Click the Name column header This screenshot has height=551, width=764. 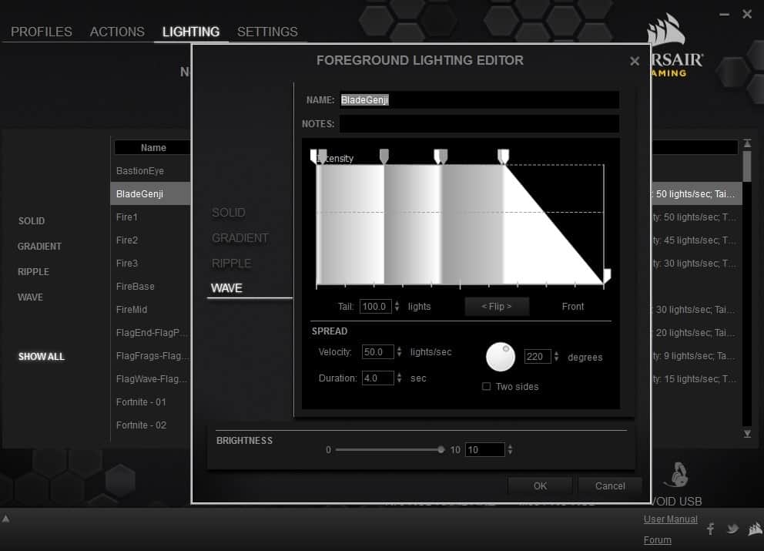click(153, 148)
